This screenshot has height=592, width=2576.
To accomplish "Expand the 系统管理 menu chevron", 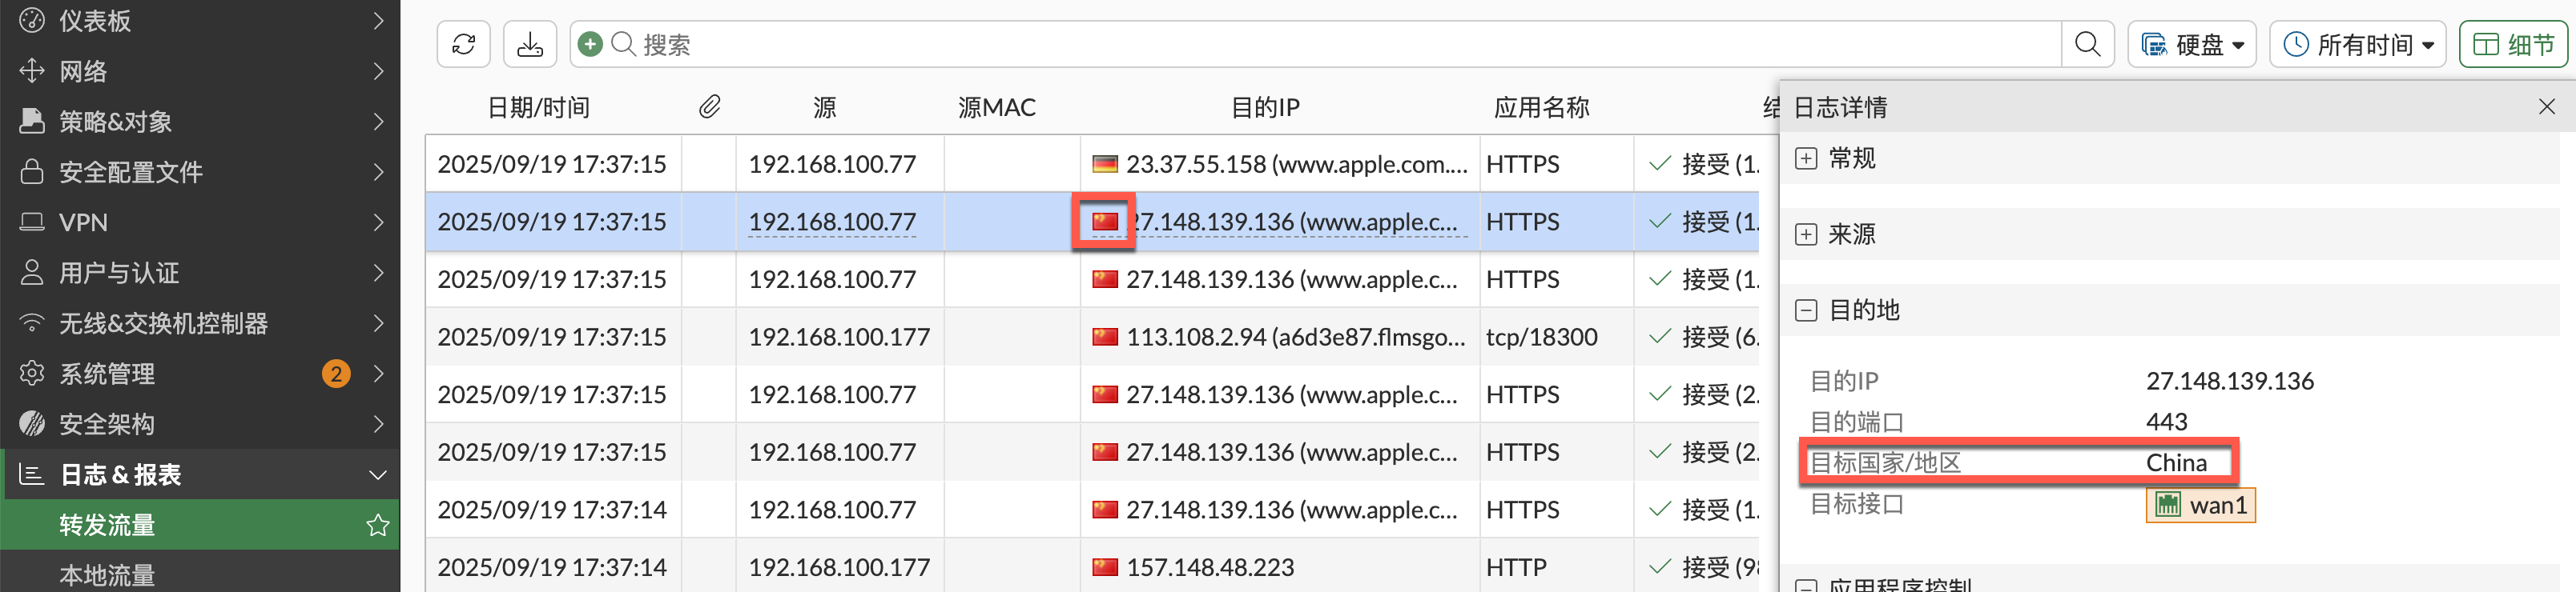I will tap(378, 374).
